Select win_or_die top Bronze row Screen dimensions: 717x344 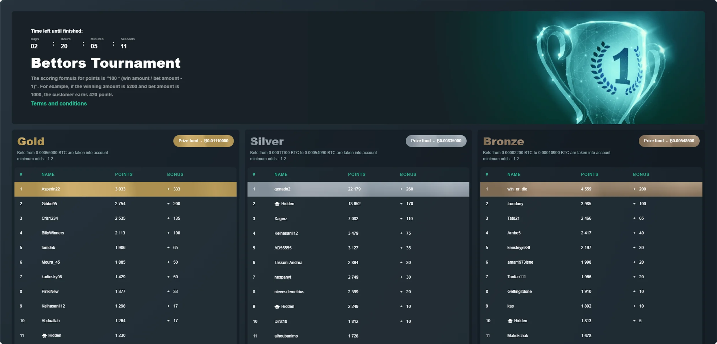(517, 189)
